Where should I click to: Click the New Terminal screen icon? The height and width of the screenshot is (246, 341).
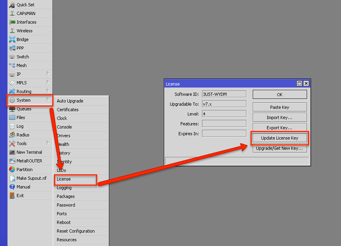12,152
